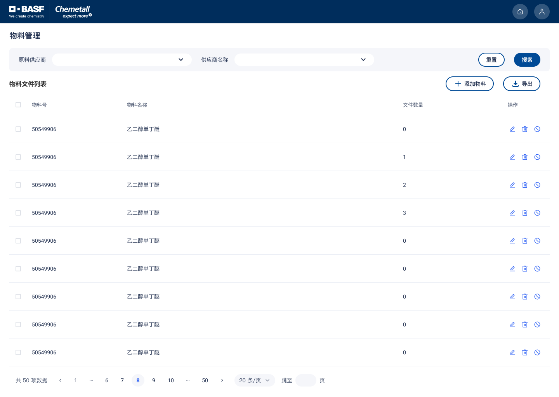Disable the material row with file count 1
559x397 pixels.
click(537, 157)
